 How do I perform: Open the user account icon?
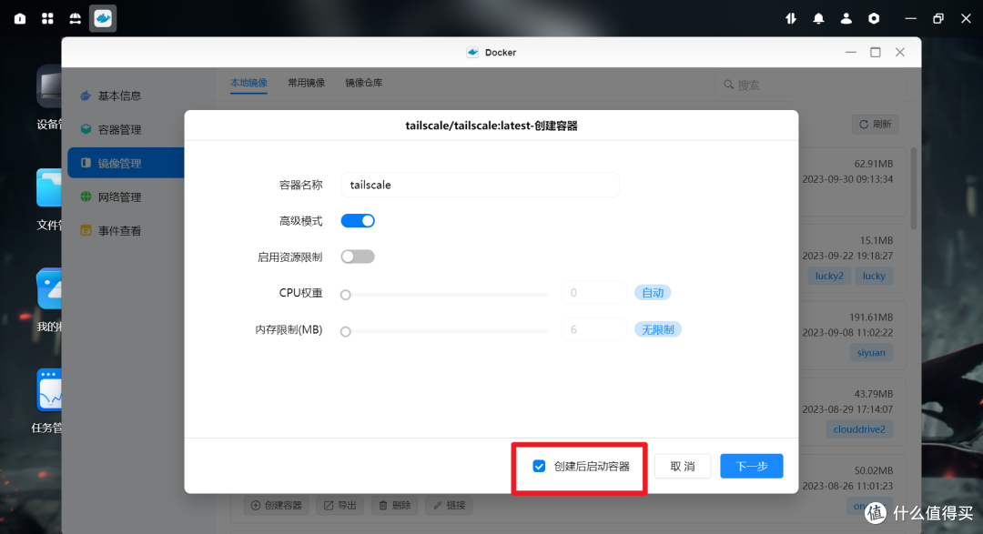846,19
